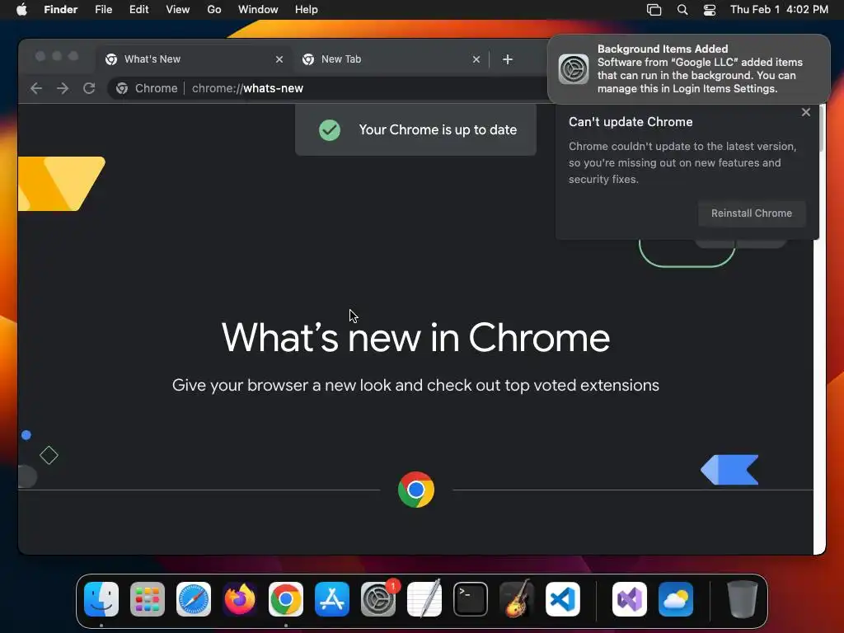
Task: Click the Reinstall Chrome button
Action: point(752,213)
